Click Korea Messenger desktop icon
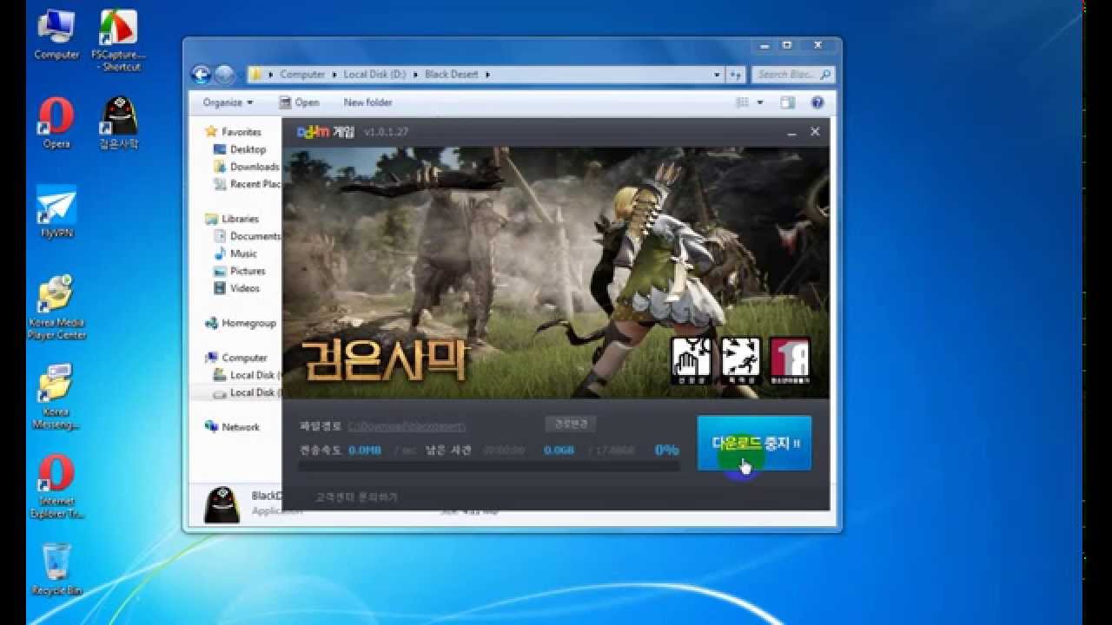This screenshot has width=1112, height=625. click(56, 398)
